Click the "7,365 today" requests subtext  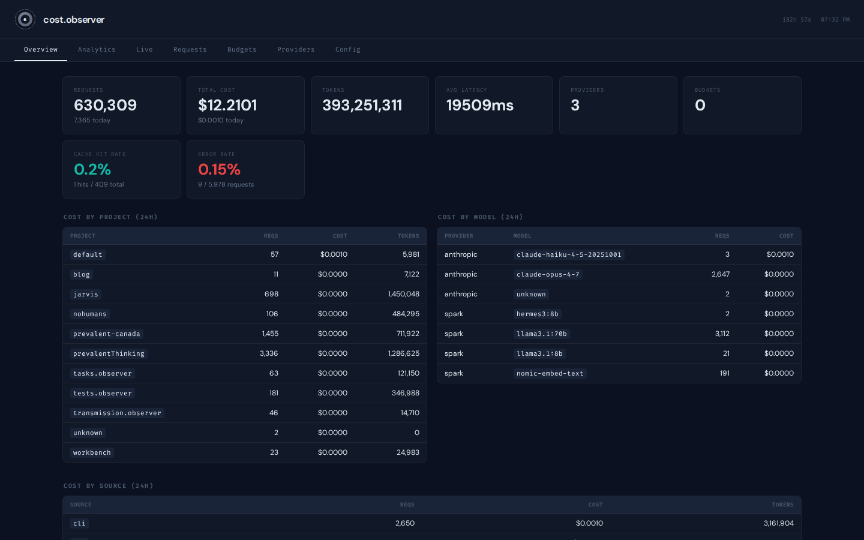pyautogui.click(x=92, y=120)
